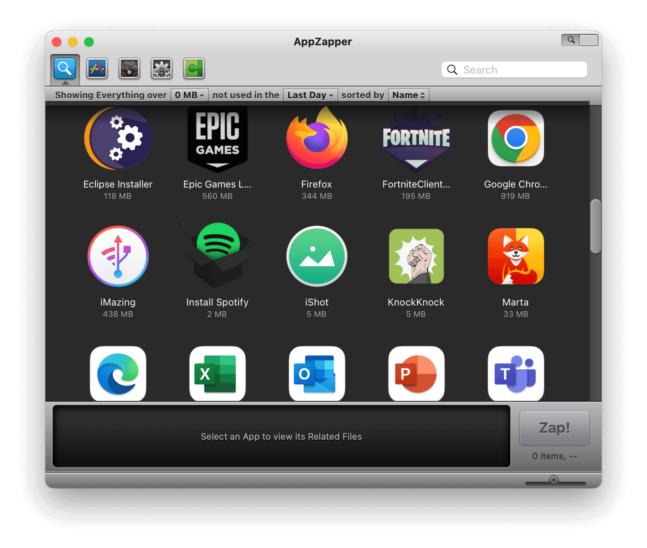Click the '195 MB' size text

click(x=416, y=196)
